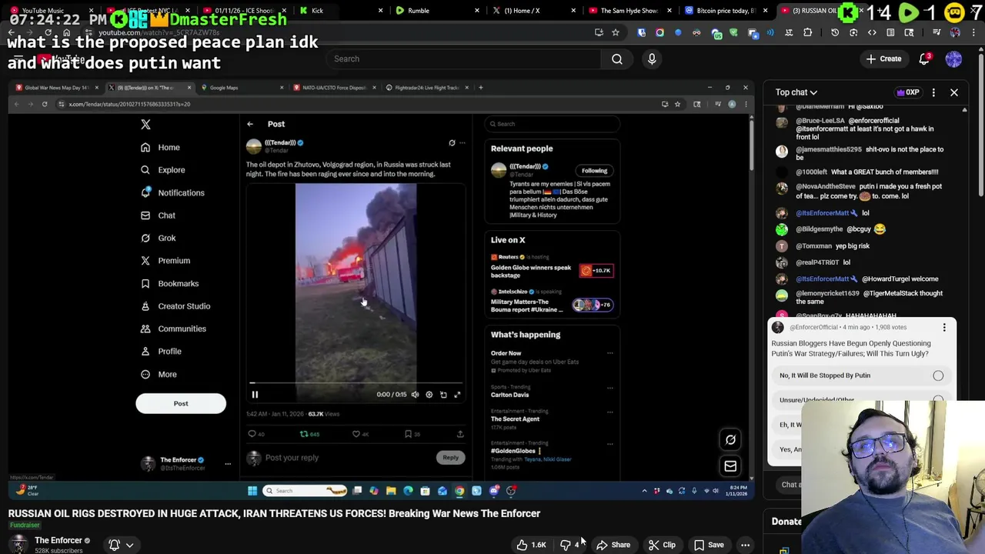Open tweet video settings gear
Viewport: 985px width, 554px height.
429,395
